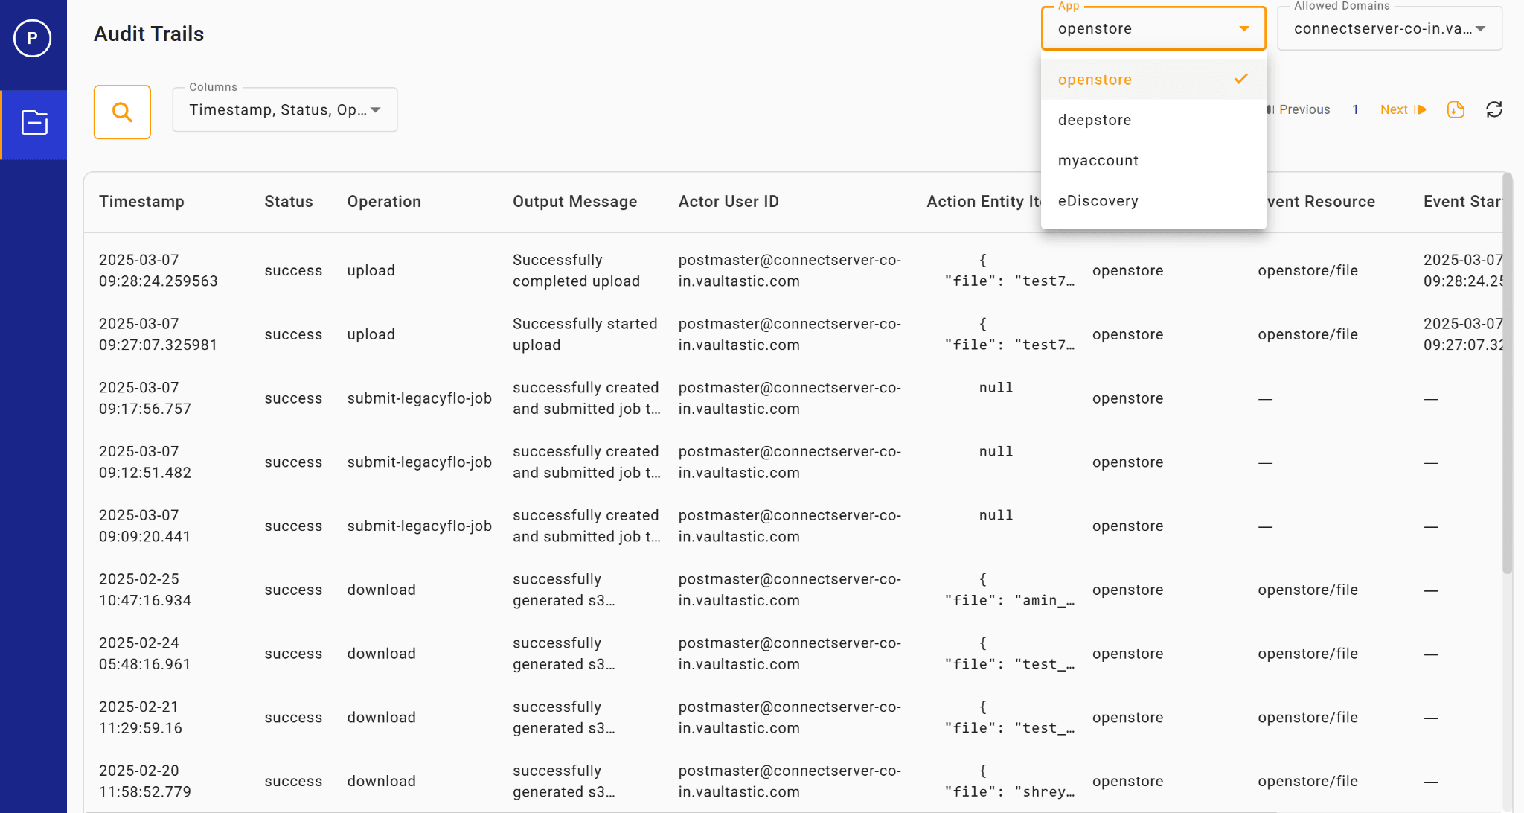Image resolution: width=1524 pixels, height=813 pixels.
Task: Go to the Previous page
Action: (x=1304, y=110)
